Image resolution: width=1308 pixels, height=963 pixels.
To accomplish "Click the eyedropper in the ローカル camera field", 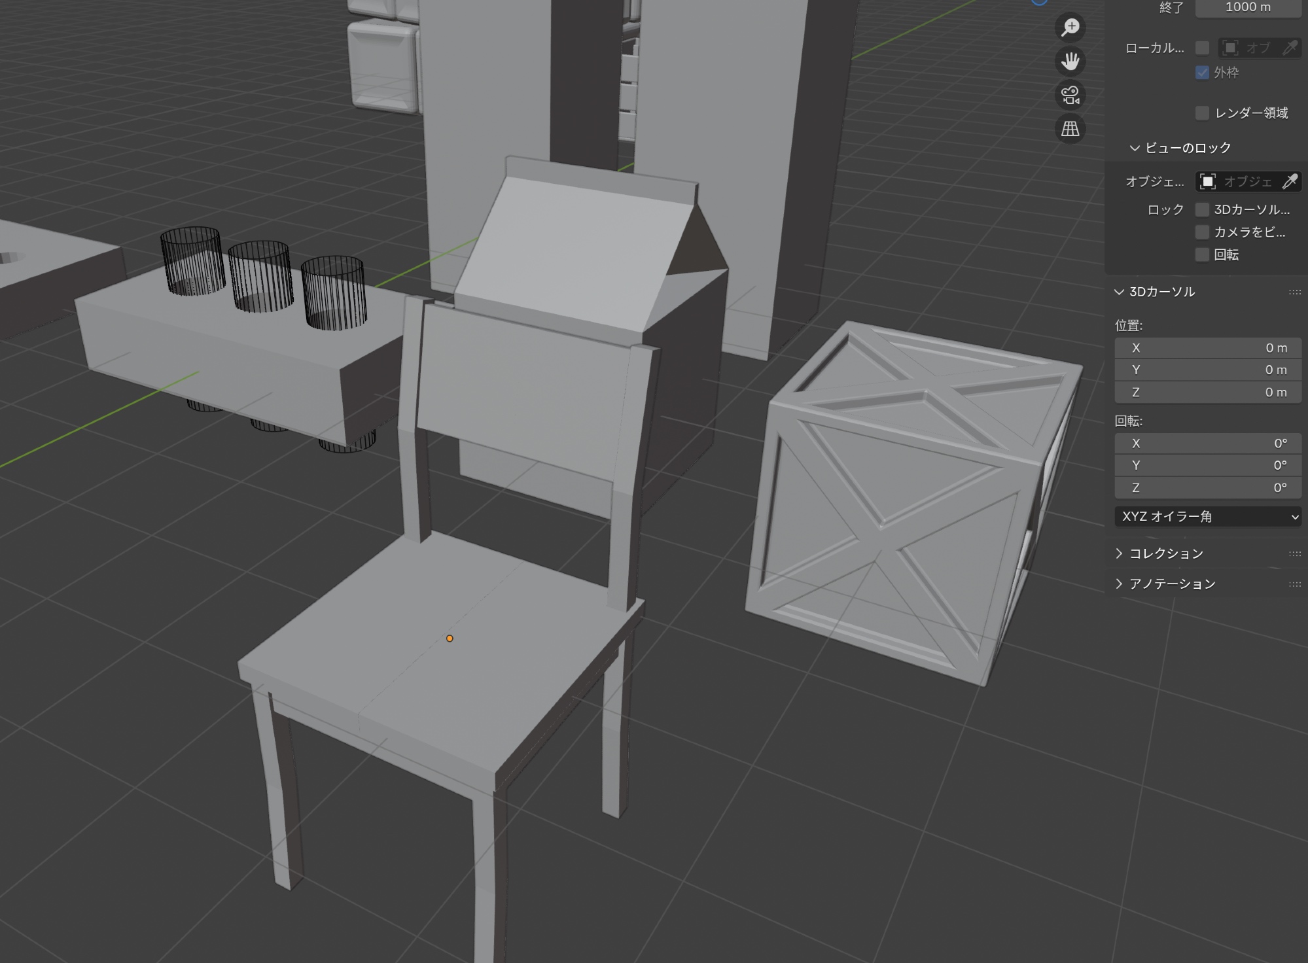I will pos(1289,48).
